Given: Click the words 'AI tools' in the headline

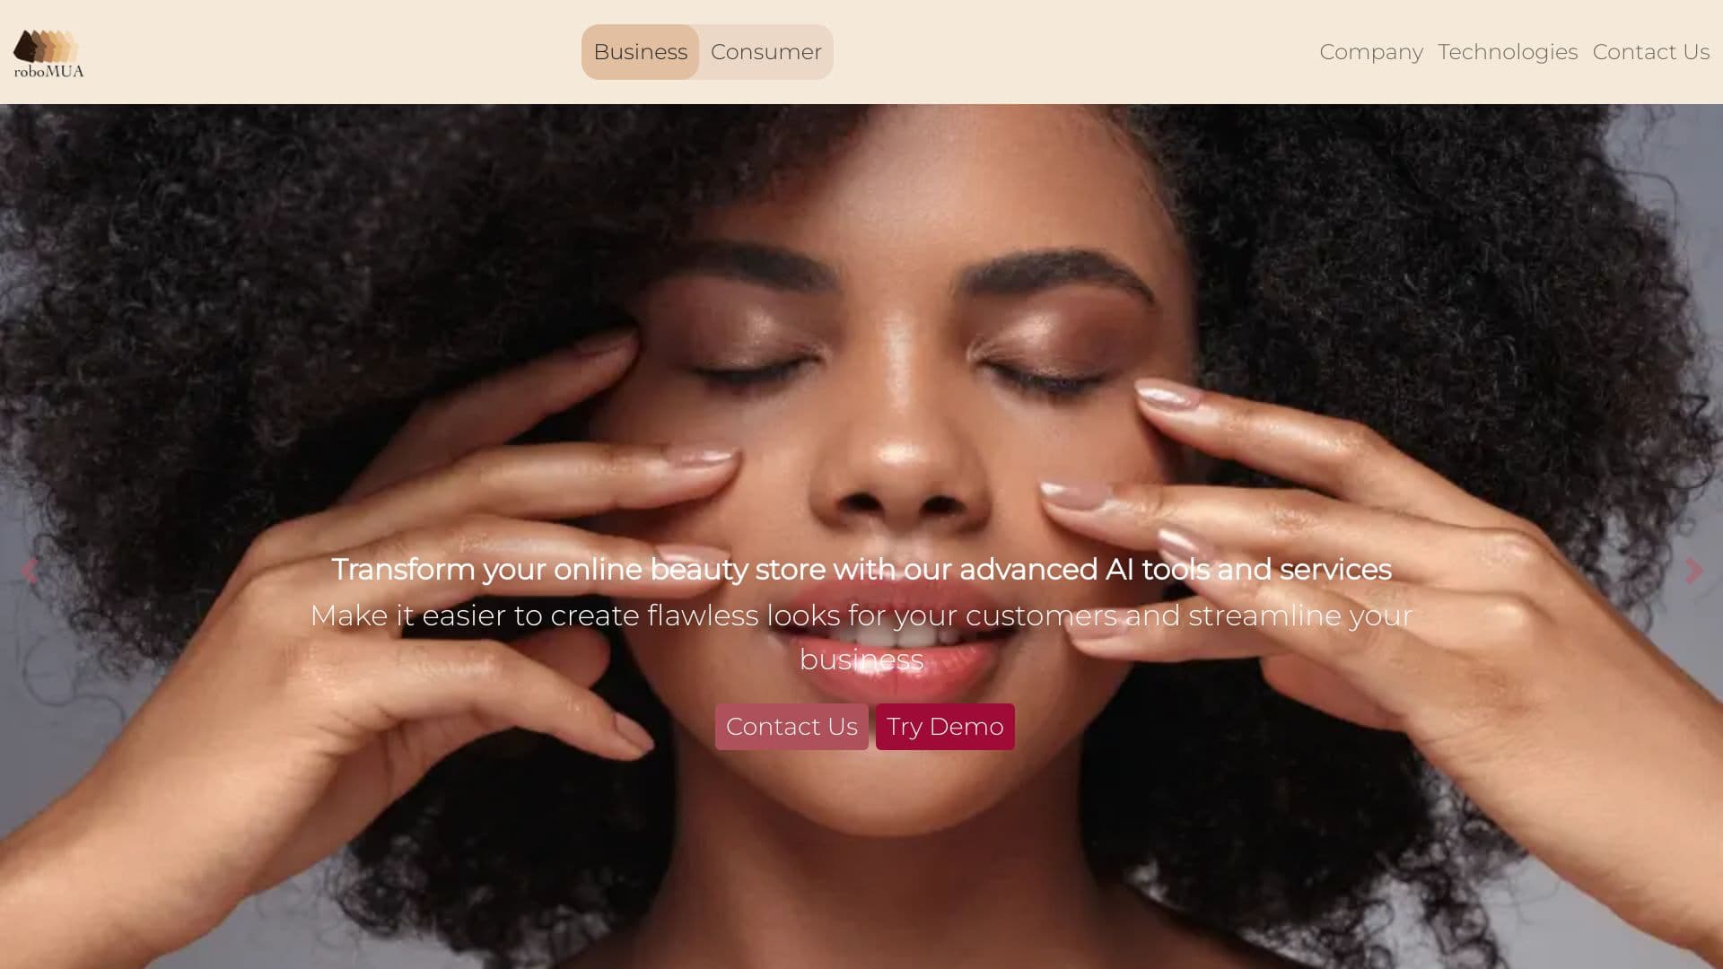Looking at the screenshot, I should pyautogui.click(x=1158, y=569).
